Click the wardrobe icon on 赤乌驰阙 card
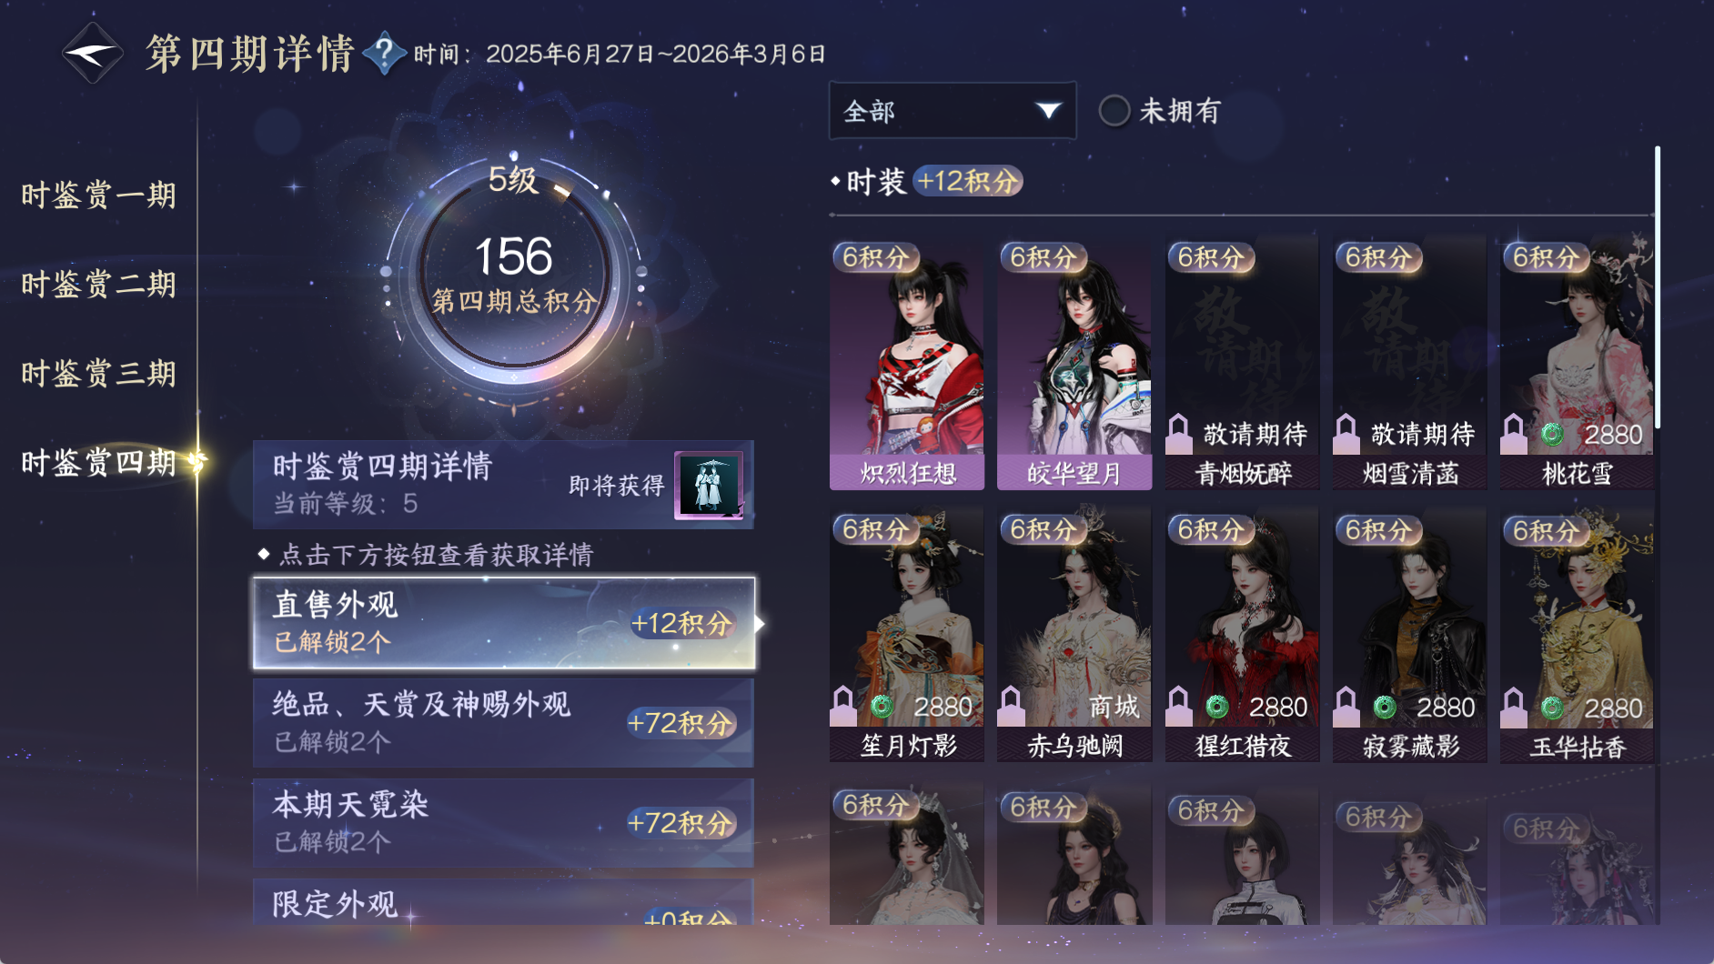 point(1011,707)
